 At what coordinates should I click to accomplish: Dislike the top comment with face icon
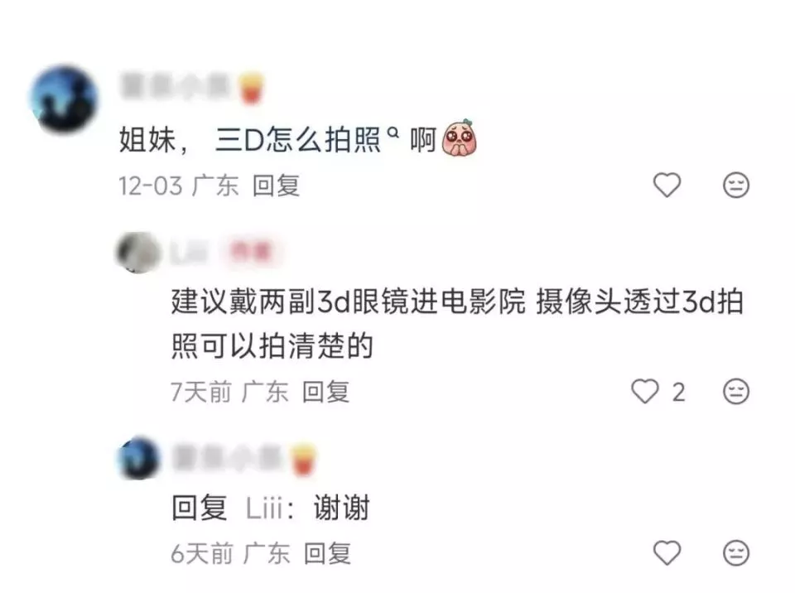pos(735,185)
